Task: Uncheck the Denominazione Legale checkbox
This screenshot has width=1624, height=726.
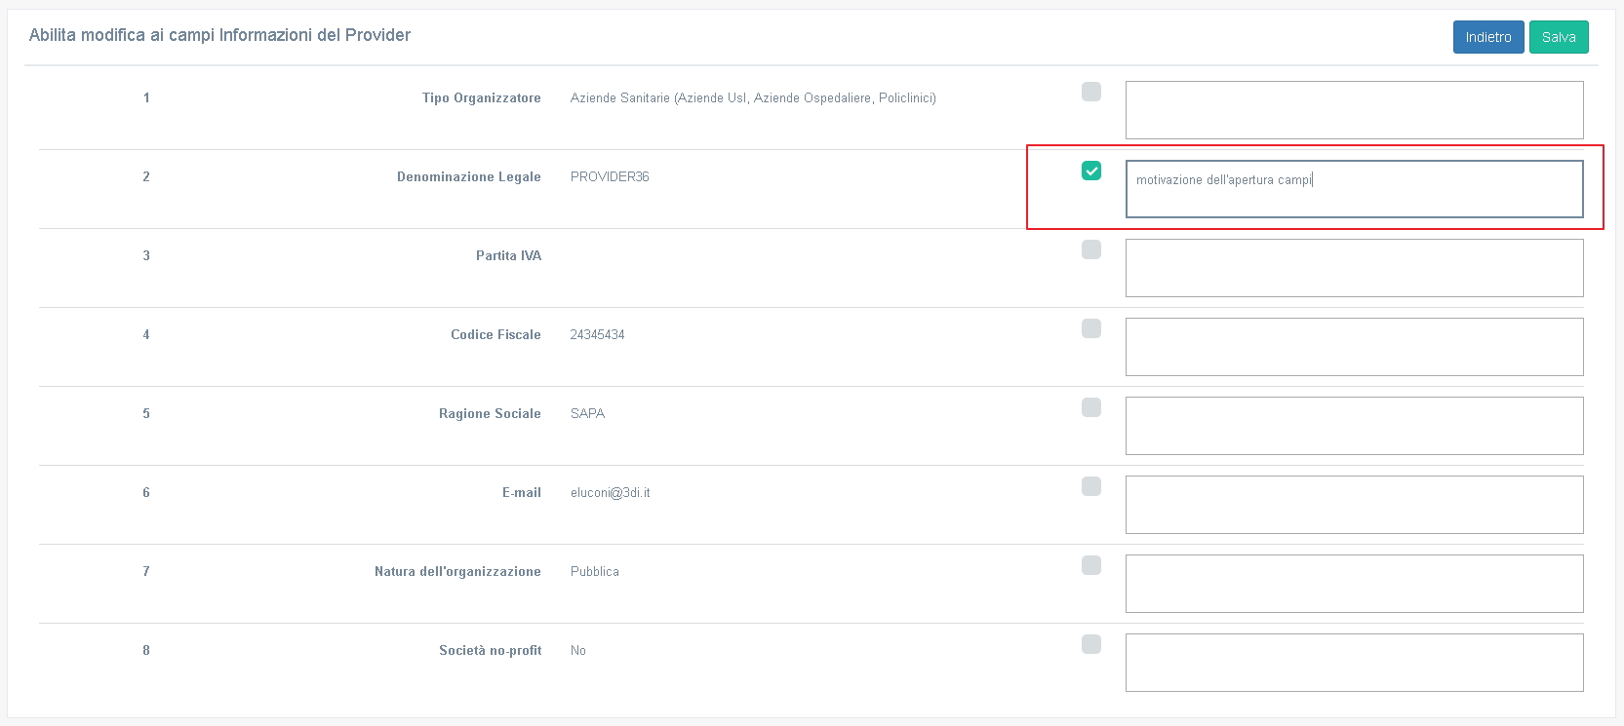Action: (x=1090, y=171)
